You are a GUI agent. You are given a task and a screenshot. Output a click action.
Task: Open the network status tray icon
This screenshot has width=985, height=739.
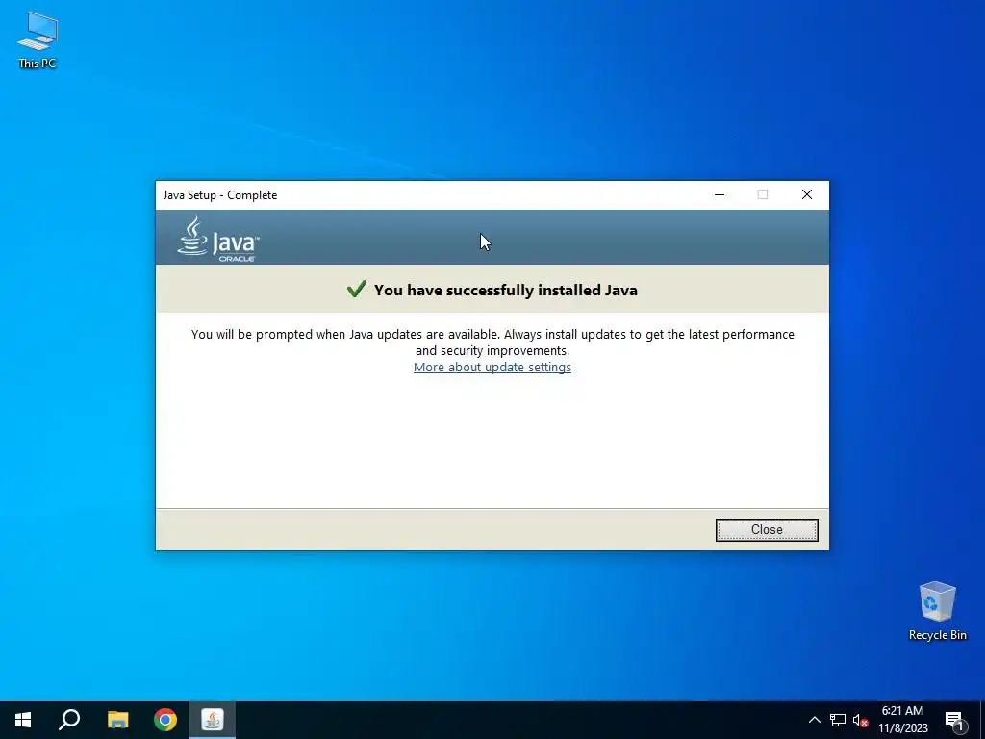point(838,720)
